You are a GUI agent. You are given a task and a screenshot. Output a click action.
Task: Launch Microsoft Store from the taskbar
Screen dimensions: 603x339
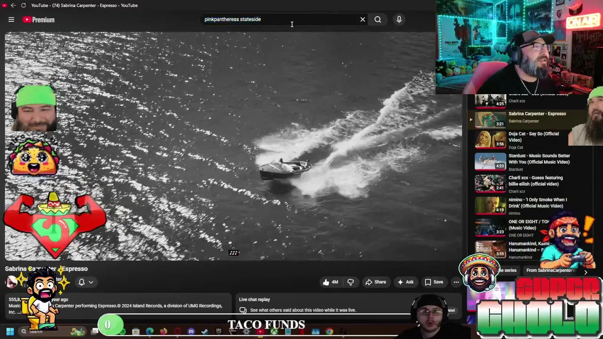click(x=136, y=331)
